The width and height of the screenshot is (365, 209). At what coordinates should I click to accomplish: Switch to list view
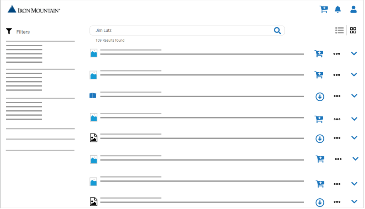339,31
